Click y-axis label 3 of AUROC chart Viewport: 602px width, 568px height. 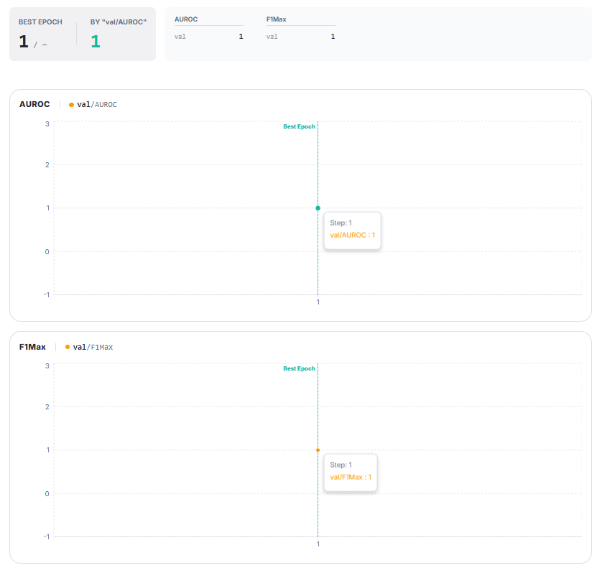pos(47,124)
